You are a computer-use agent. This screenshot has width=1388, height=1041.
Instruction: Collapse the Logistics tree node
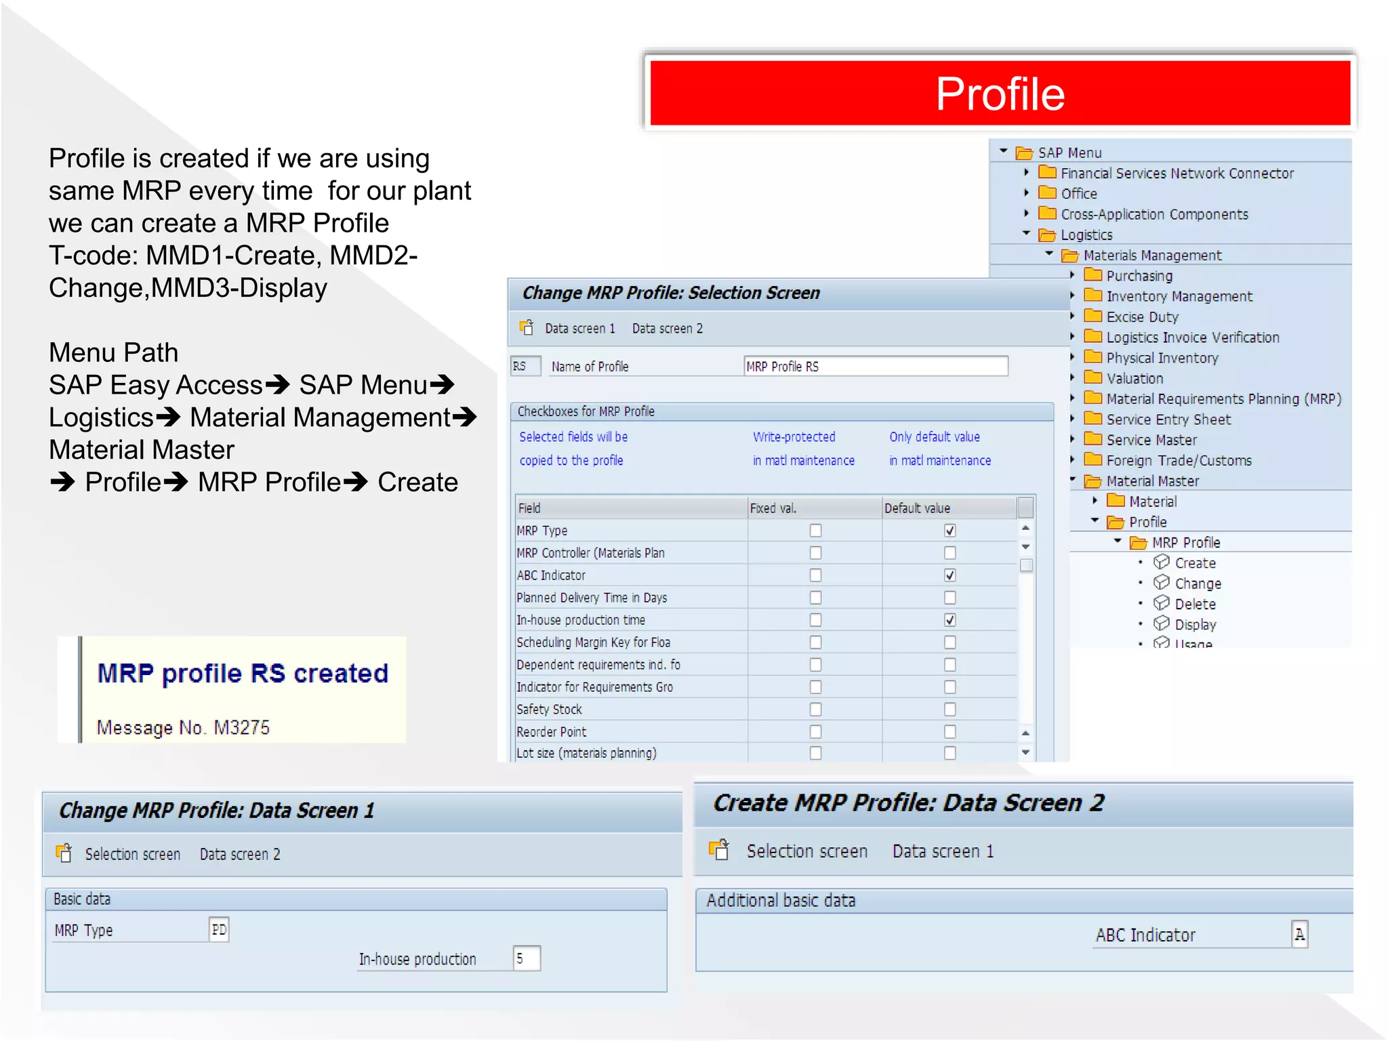point(1027,233)
